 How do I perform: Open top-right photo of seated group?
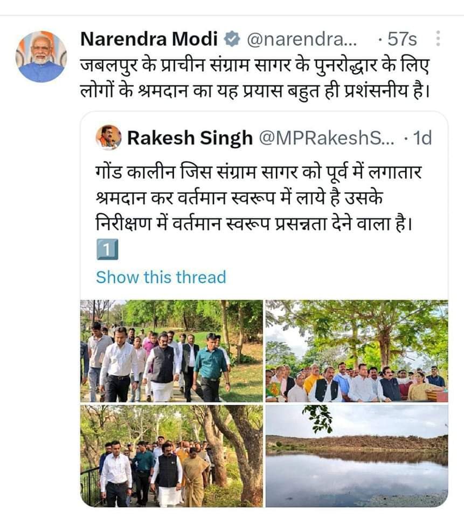pos(356,351)
